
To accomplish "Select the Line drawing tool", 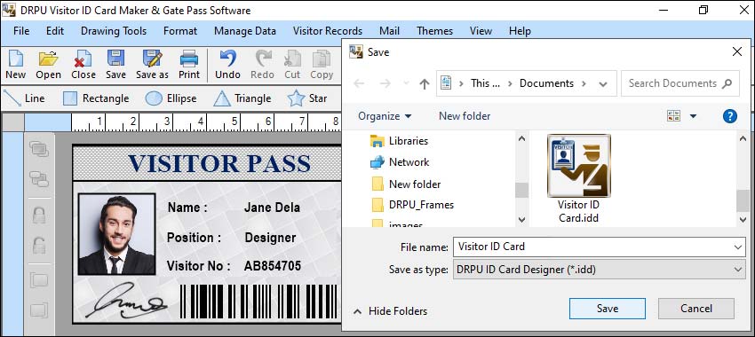I will click(24, 98).
